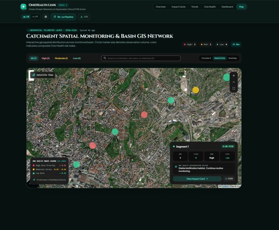Open the Dashboard tab
The height and width of the screenshot is (230, 279).
(227, 7)
